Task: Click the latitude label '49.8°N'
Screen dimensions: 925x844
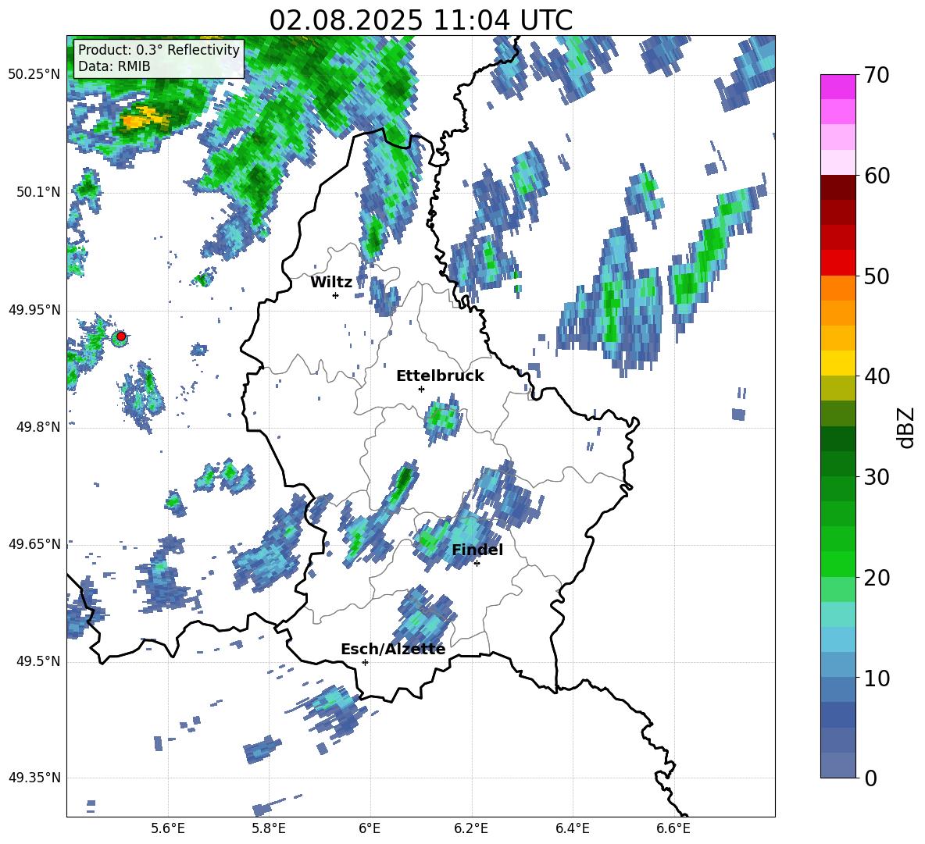Action: click(x=38, y=427)
